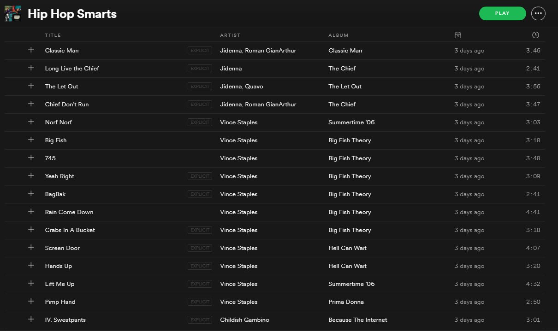Click the plus icon next to Classic Man
The image size is (558, 331).
tap(31, 50)
